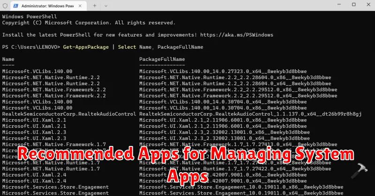Minimize the terminal window
Image resolution: width=375 pixels, height=196 pixels.
tap(339, 4)
